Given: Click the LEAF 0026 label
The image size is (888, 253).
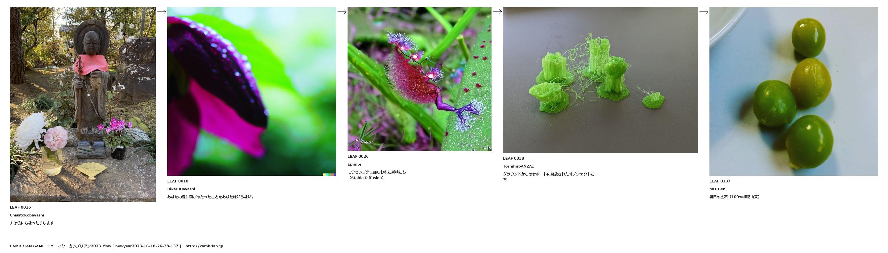Looking at the screenshot, I should (358, 156).
